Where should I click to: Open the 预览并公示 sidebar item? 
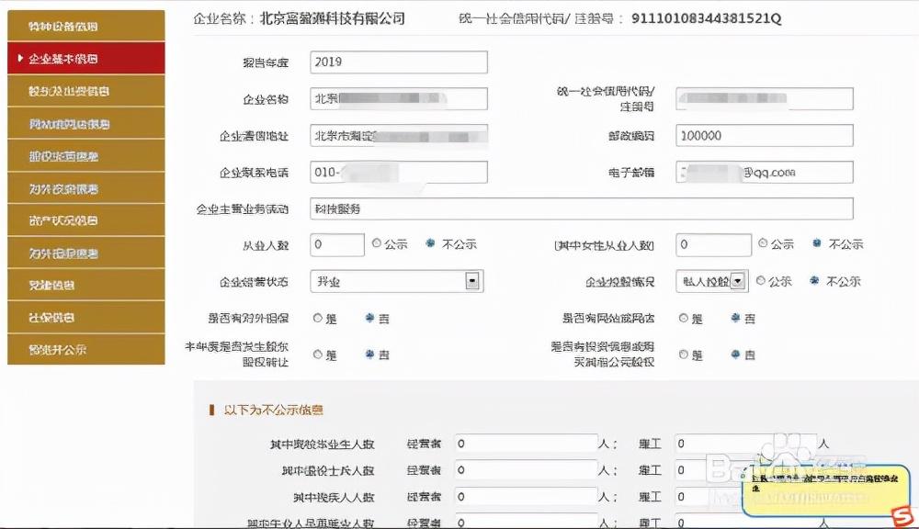86,350
